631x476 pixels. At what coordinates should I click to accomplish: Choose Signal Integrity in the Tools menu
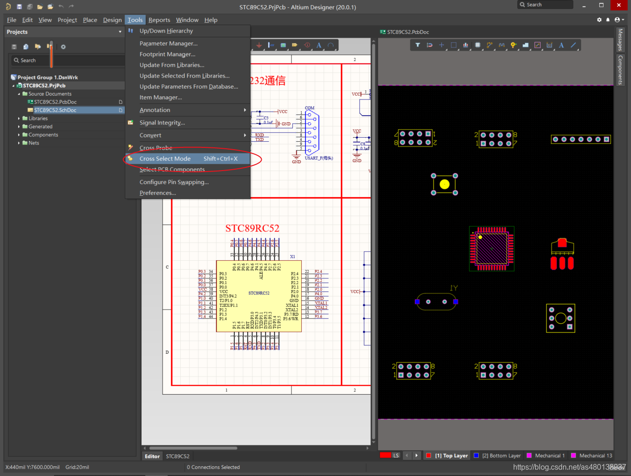click(188, 123)
